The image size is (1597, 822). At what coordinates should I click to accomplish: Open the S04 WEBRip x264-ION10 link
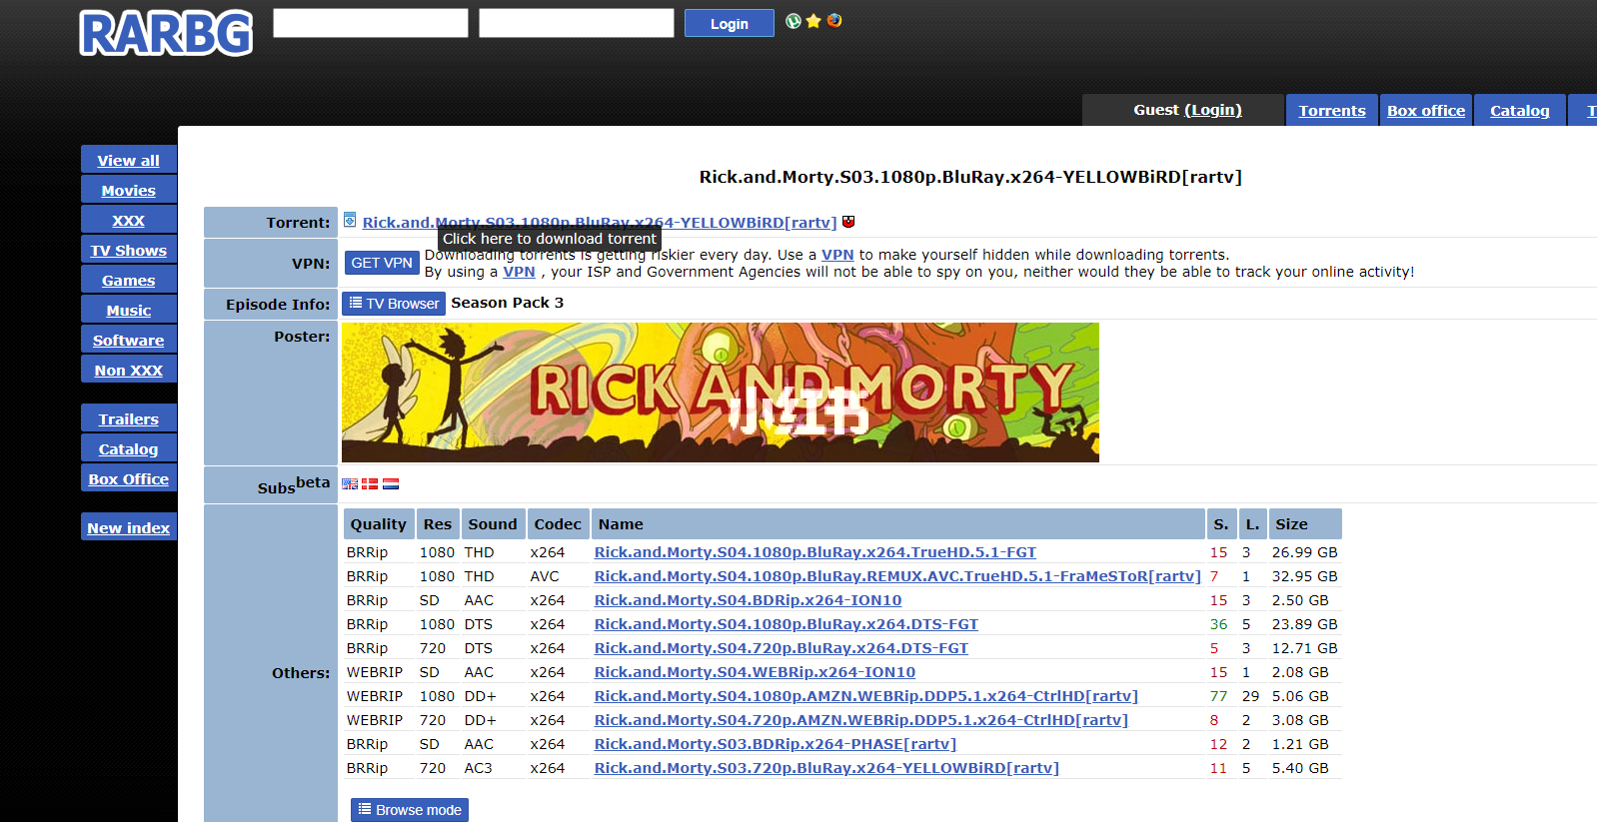[x=756, y=672]
